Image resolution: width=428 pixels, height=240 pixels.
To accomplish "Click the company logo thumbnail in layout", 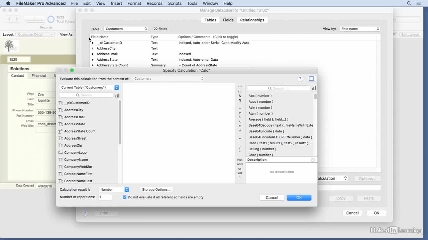I will 11,46.
